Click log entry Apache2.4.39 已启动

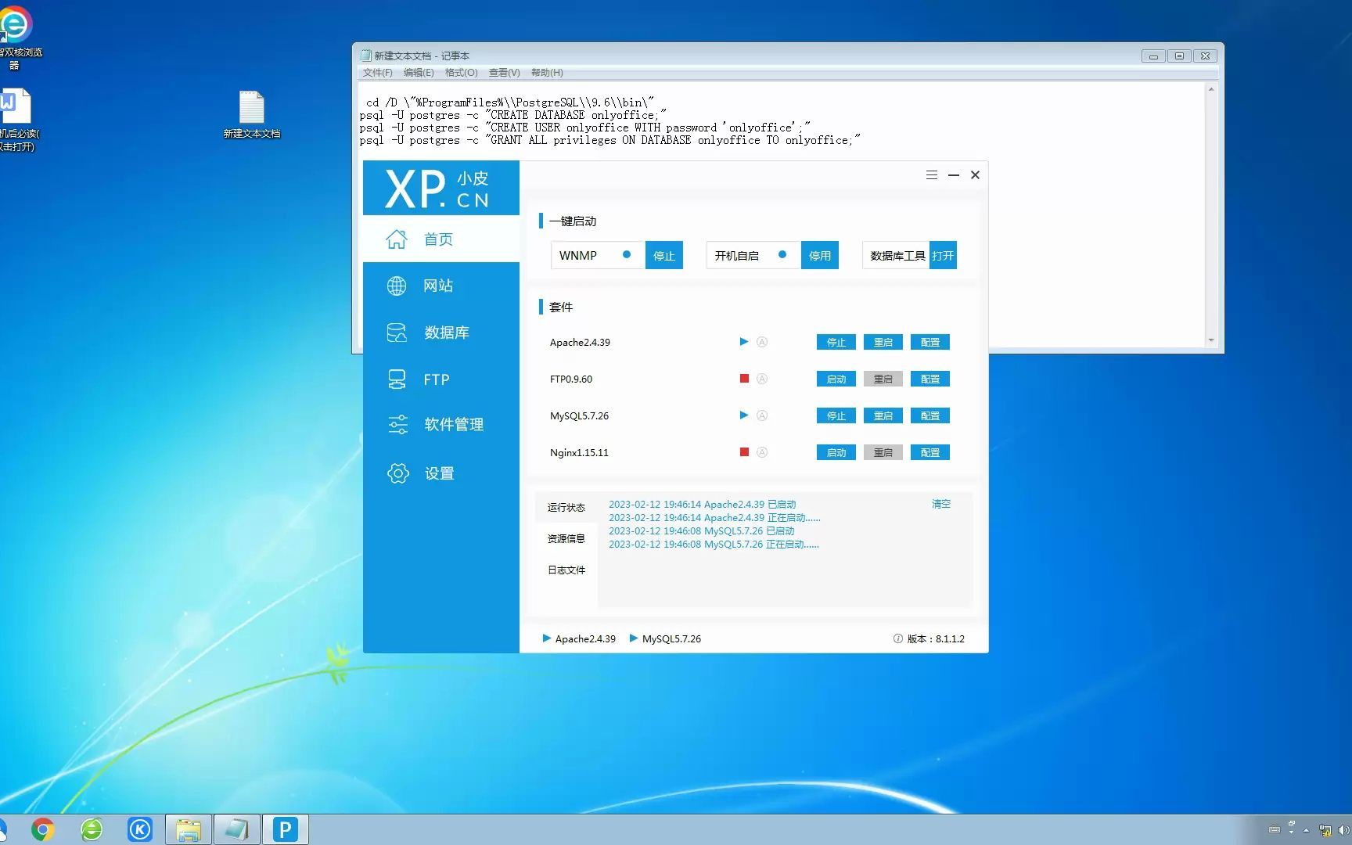(702, 504)
